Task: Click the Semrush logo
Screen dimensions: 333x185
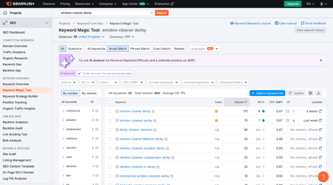Action: coord(20,4)
